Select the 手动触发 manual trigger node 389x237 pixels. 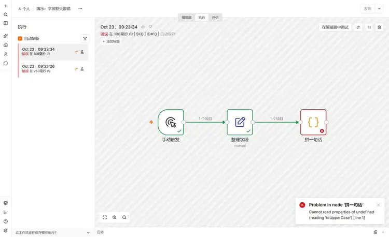[x=171, y=122]
